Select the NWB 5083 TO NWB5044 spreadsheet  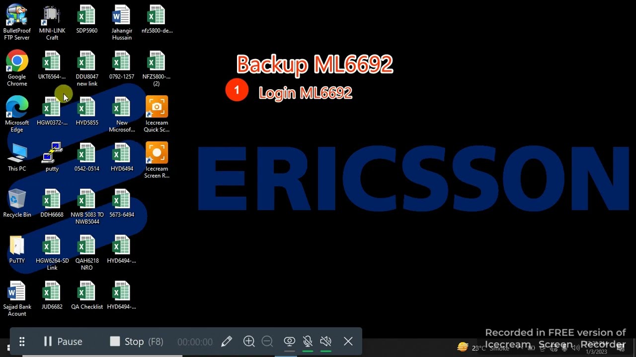(87, 206)
